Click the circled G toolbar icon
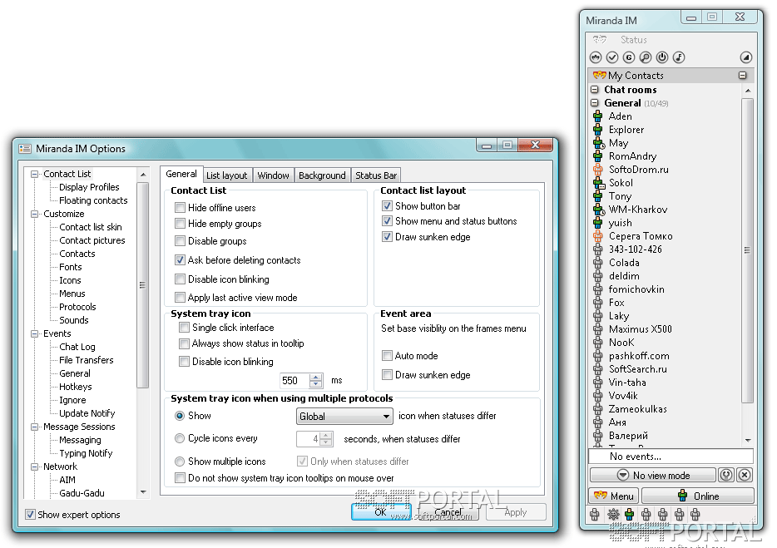The width and height of the screenshot is (777, 548). (629, 57)
